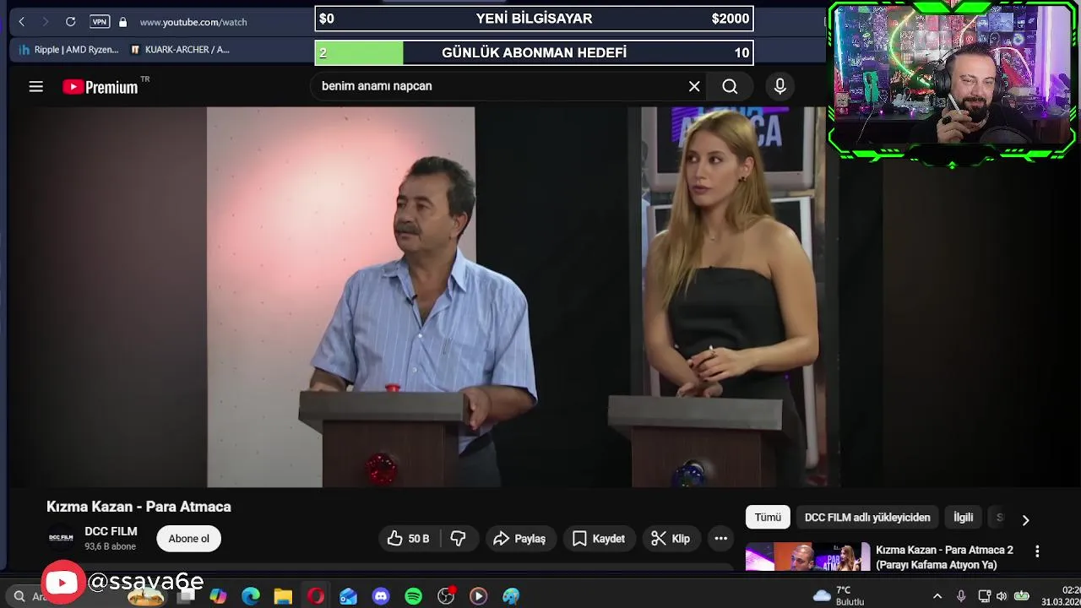
Task: Click the video title Kızma Kazan - Para Atmaca
Action: point(139,507)
